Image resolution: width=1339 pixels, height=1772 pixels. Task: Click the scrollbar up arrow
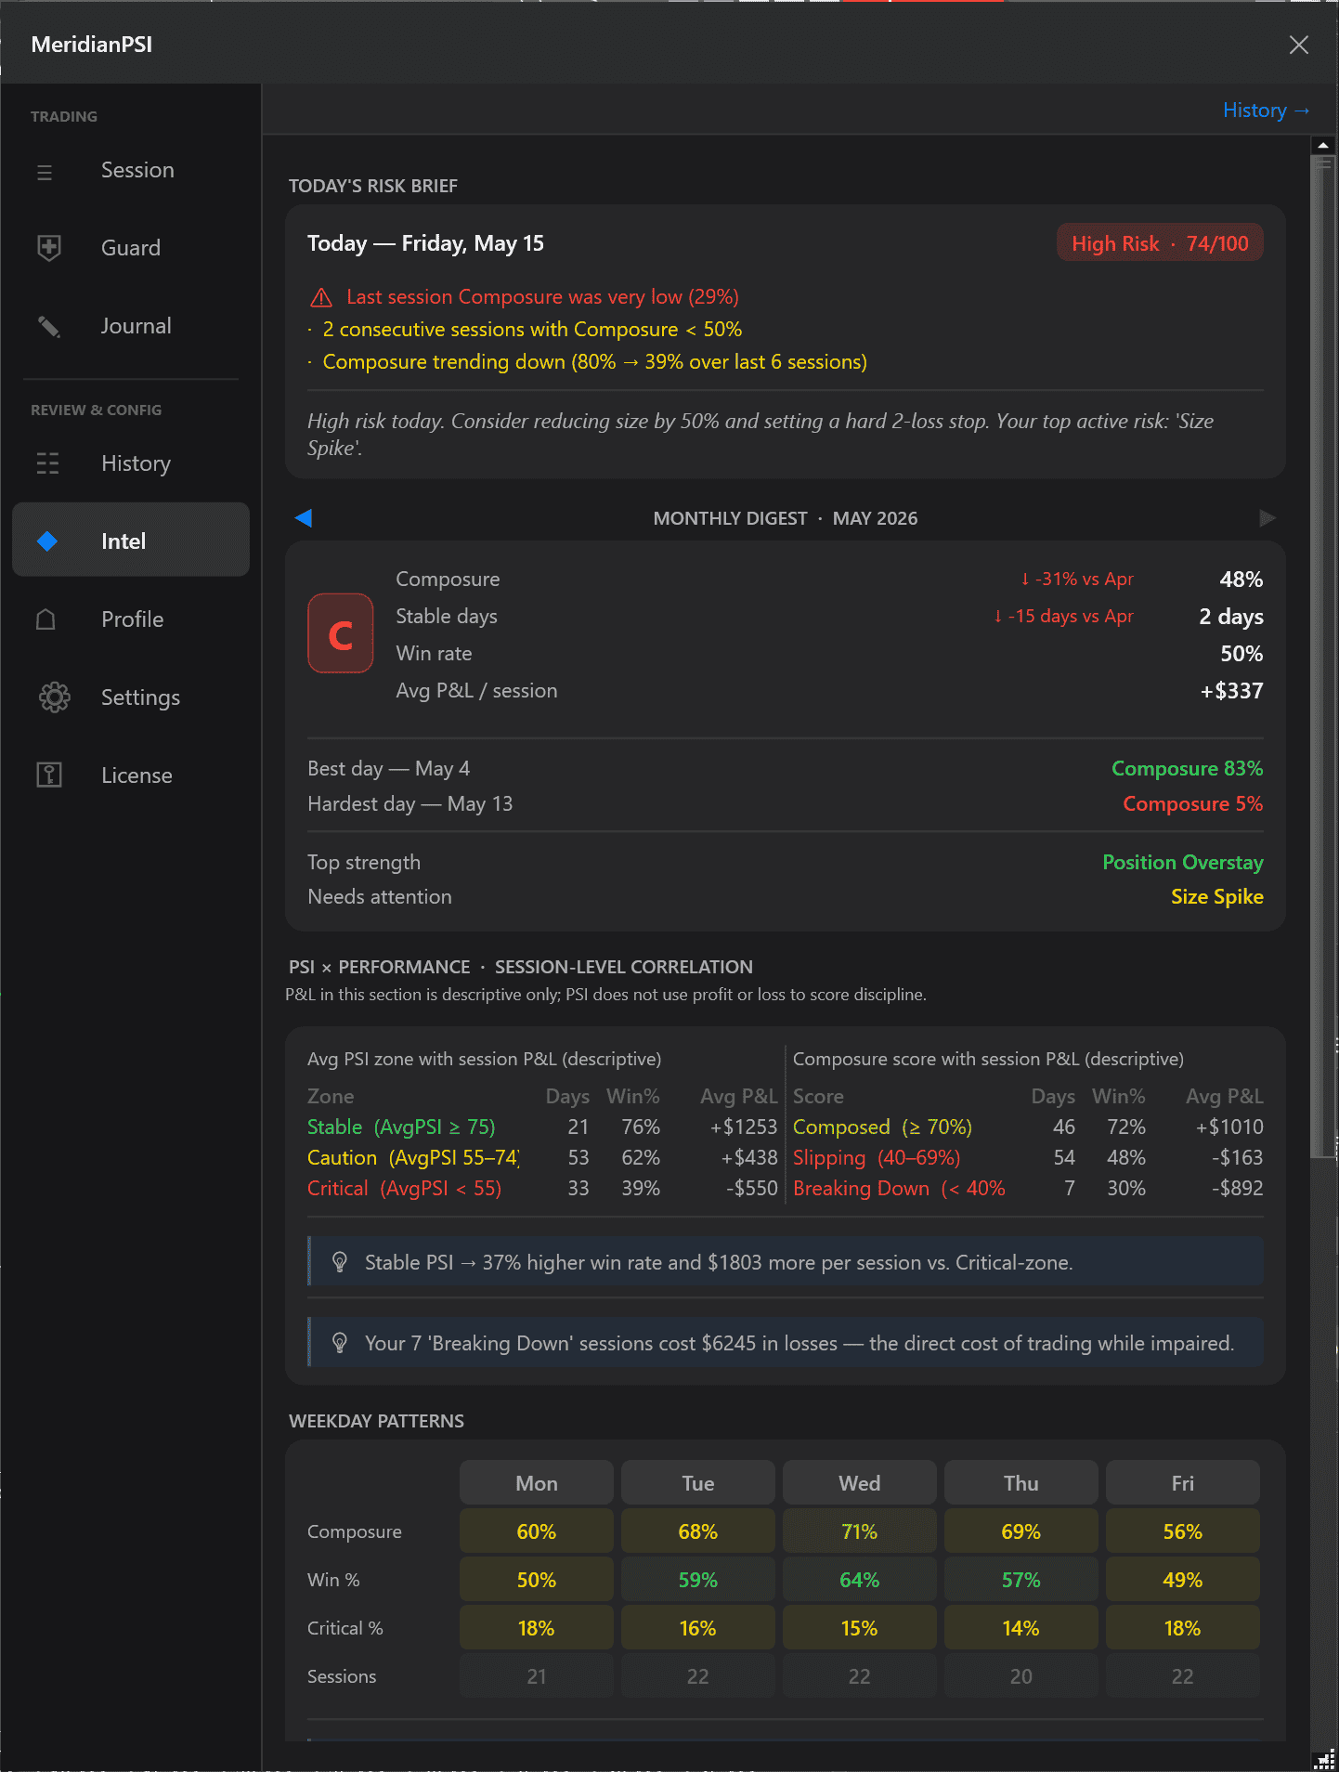pos(1322,145)
